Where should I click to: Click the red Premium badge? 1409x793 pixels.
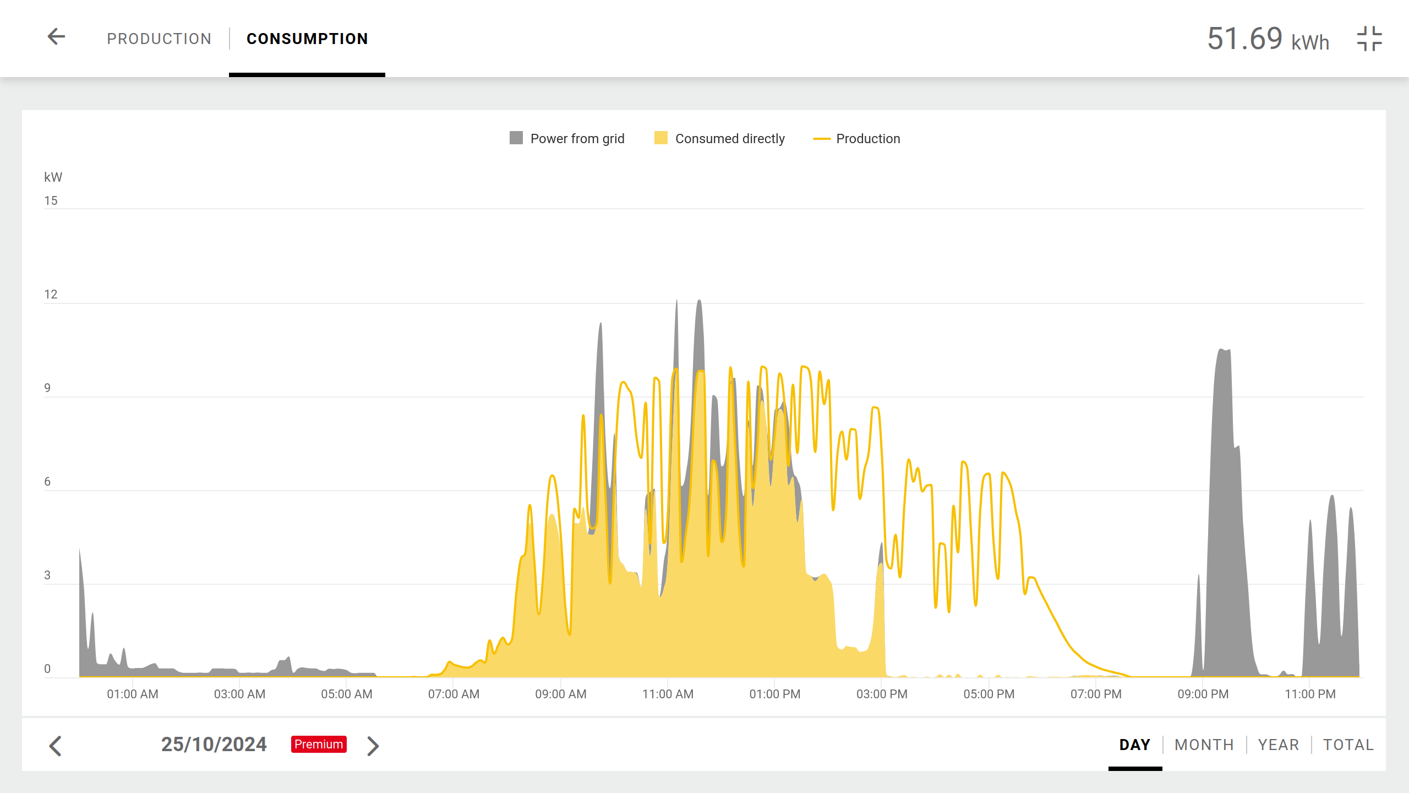point(319,744)
